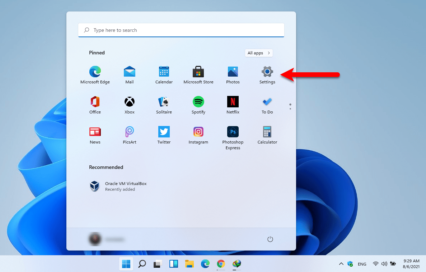Open the To Do app
This screenshot has width=426, height=272.
[267, 105]
